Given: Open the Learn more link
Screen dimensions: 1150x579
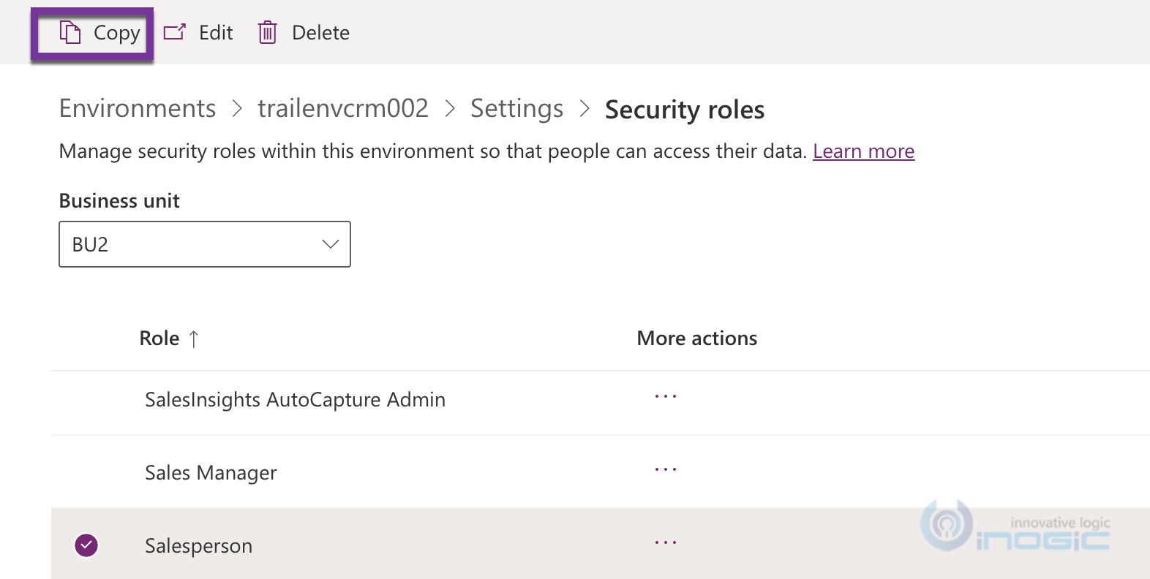Looking at the screenshot, I should click(863, 151).
